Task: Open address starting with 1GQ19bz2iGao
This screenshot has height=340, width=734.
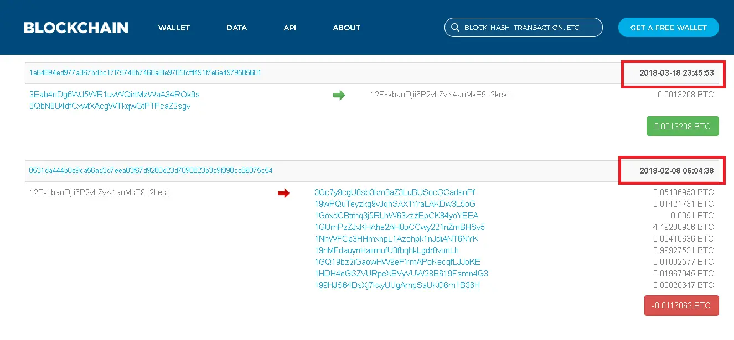Action: coord(397,262)
